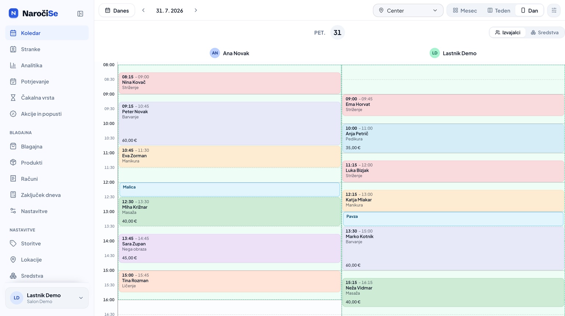This screenshot has height=316, width=565.
Task: Select Dan view
Action: click(x=529, y=10)
